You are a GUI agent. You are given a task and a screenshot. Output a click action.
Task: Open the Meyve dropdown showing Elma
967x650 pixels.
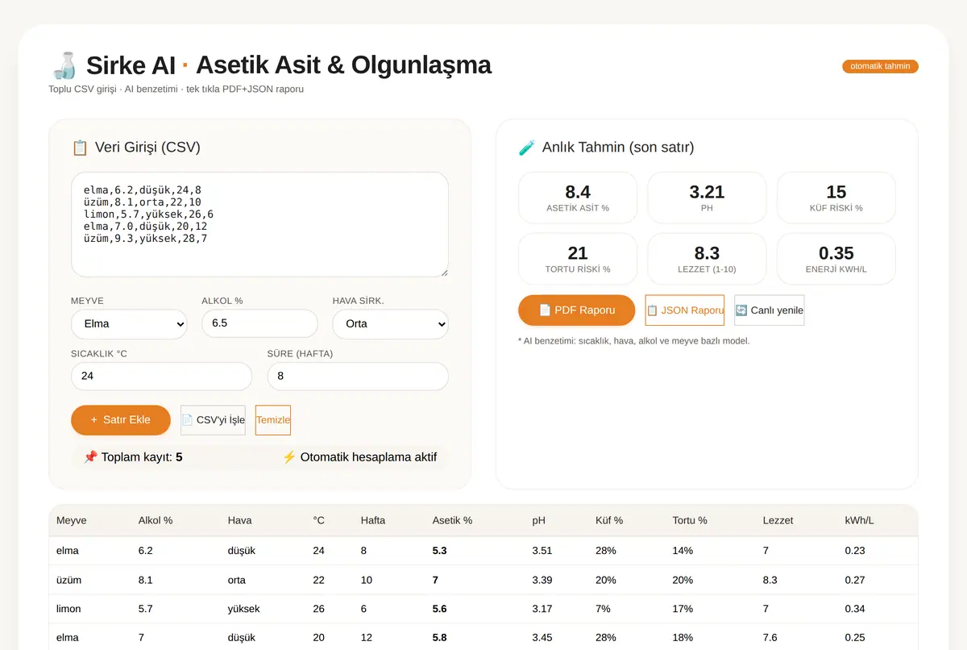(129, 323)
